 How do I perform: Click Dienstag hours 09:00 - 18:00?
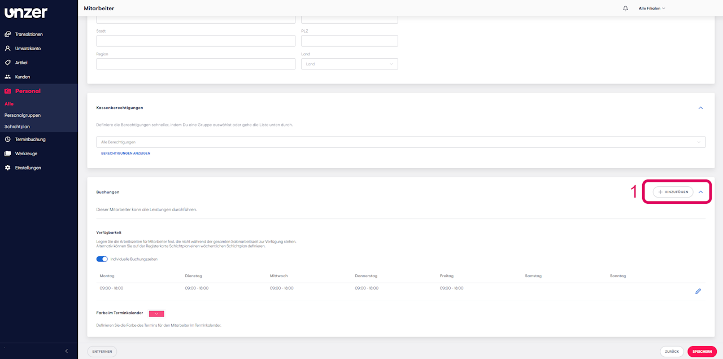tap(197, 288)
